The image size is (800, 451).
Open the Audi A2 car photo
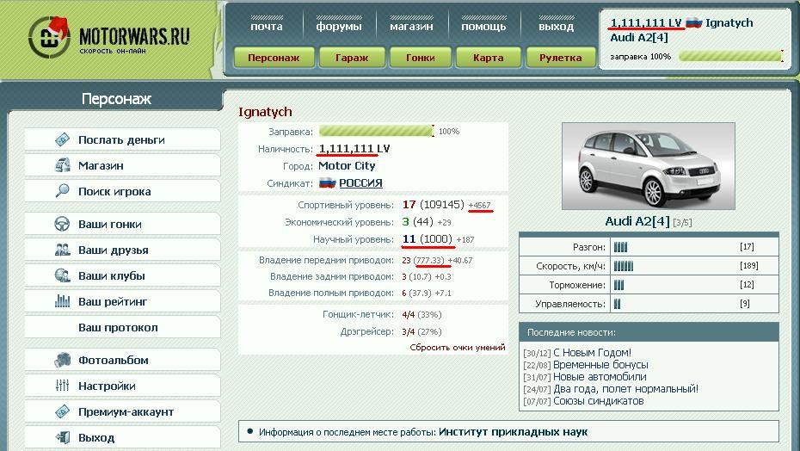point(649,166)
